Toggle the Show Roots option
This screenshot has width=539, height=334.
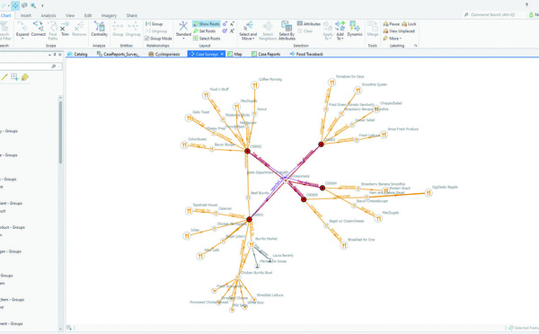click(x=207, y=24)
